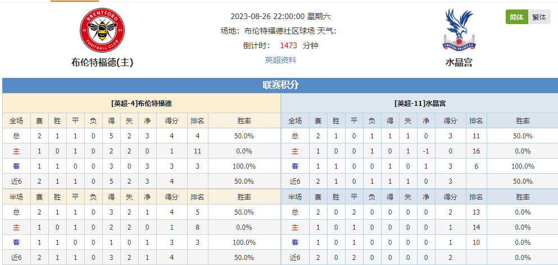Screen dimensions: 558x265
Task: Click Crystal Palace's half-time home rank 14
Action: pos(476,227)
